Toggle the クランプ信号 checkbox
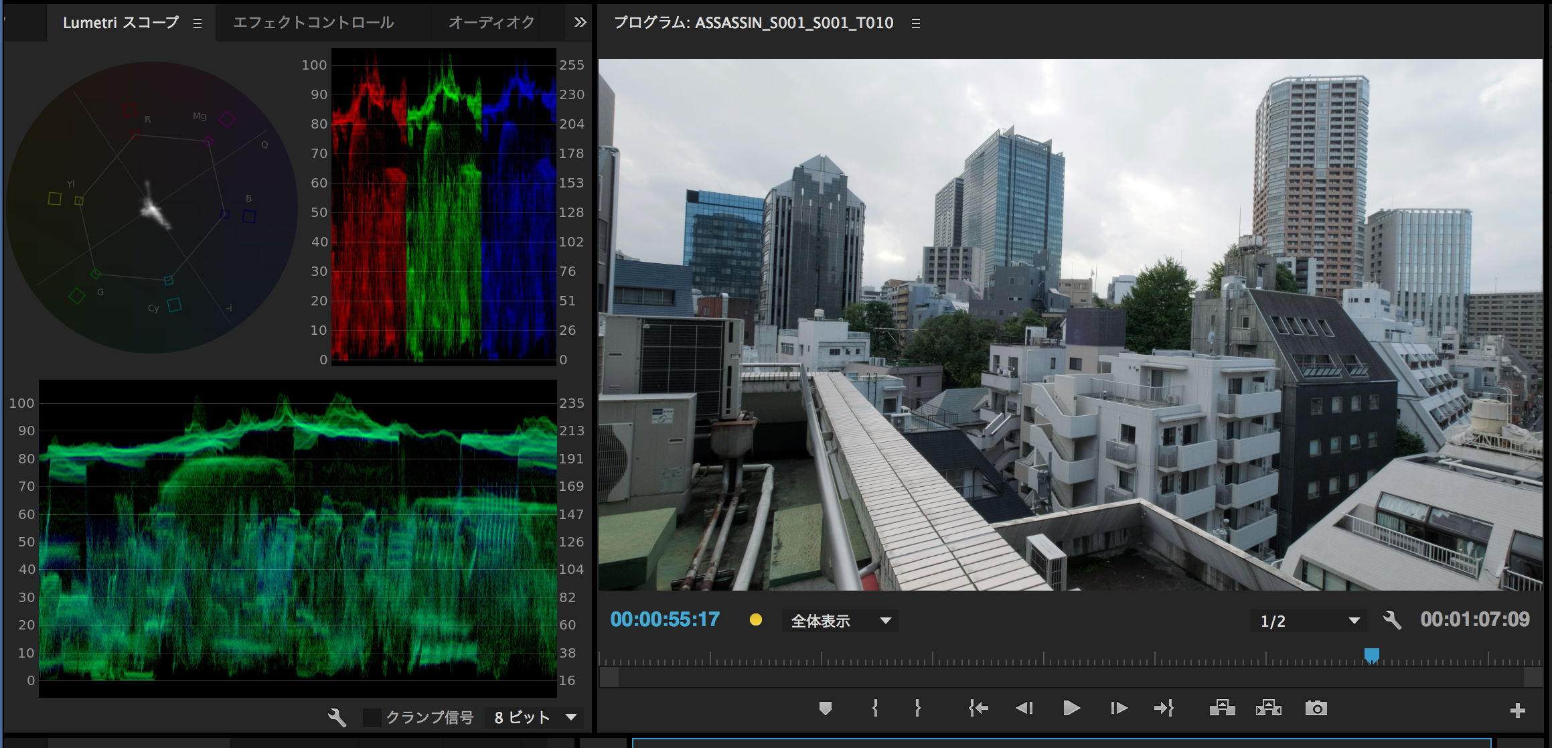 click(x=372, y=717)
